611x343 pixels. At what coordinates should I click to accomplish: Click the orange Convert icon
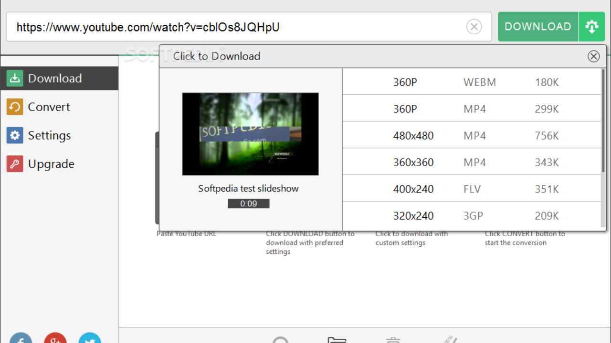click(x=15, y=107)
